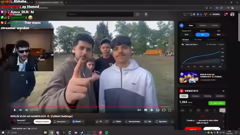Image resolution: width=240 pixels, height=135 pixels.
Task: Start voice search with microphone
Action: (x=146, y=14)
